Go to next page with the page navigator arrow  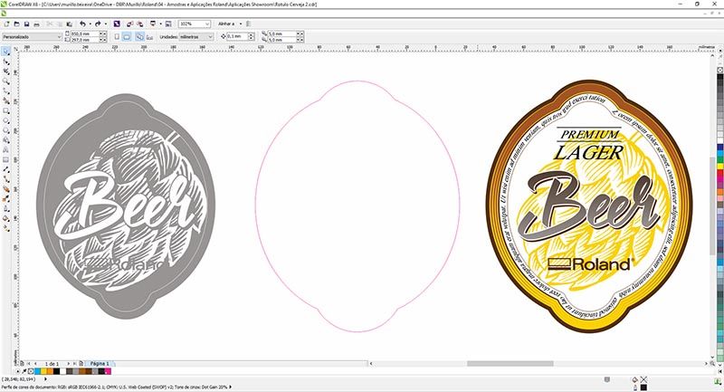[x=69, y=364]
